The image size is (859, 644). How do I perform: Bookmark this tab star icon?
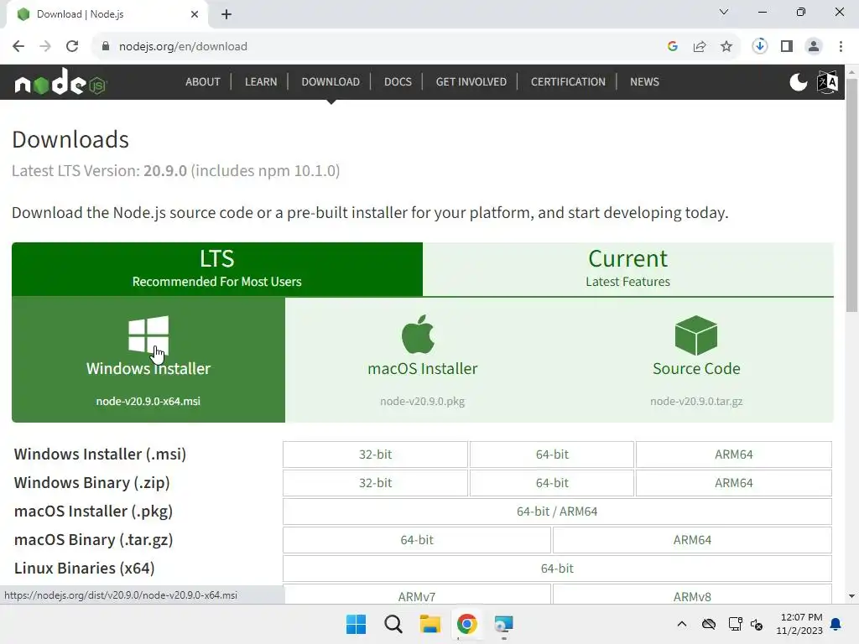[x=726, y=47]
